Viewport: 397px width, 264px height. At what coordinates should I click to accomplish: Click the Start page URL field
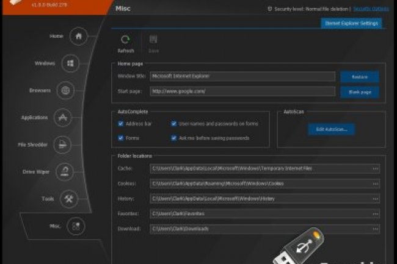coord(242,91)
